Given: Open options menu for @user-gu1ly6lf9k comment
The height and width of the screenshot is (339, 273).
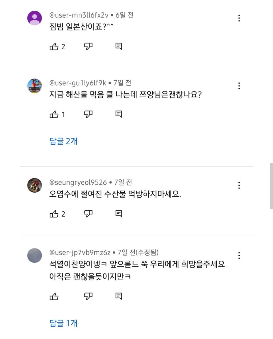Looking at the screenshot, I should click(239, 86).
